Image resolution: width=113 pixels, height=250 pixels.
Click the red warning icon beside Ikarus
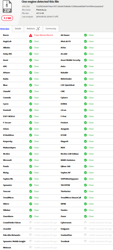pos(31,35)
